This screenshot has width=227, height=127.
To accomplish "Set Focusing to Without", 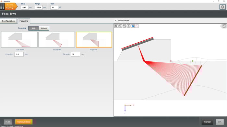I will (x=44, y=28).
